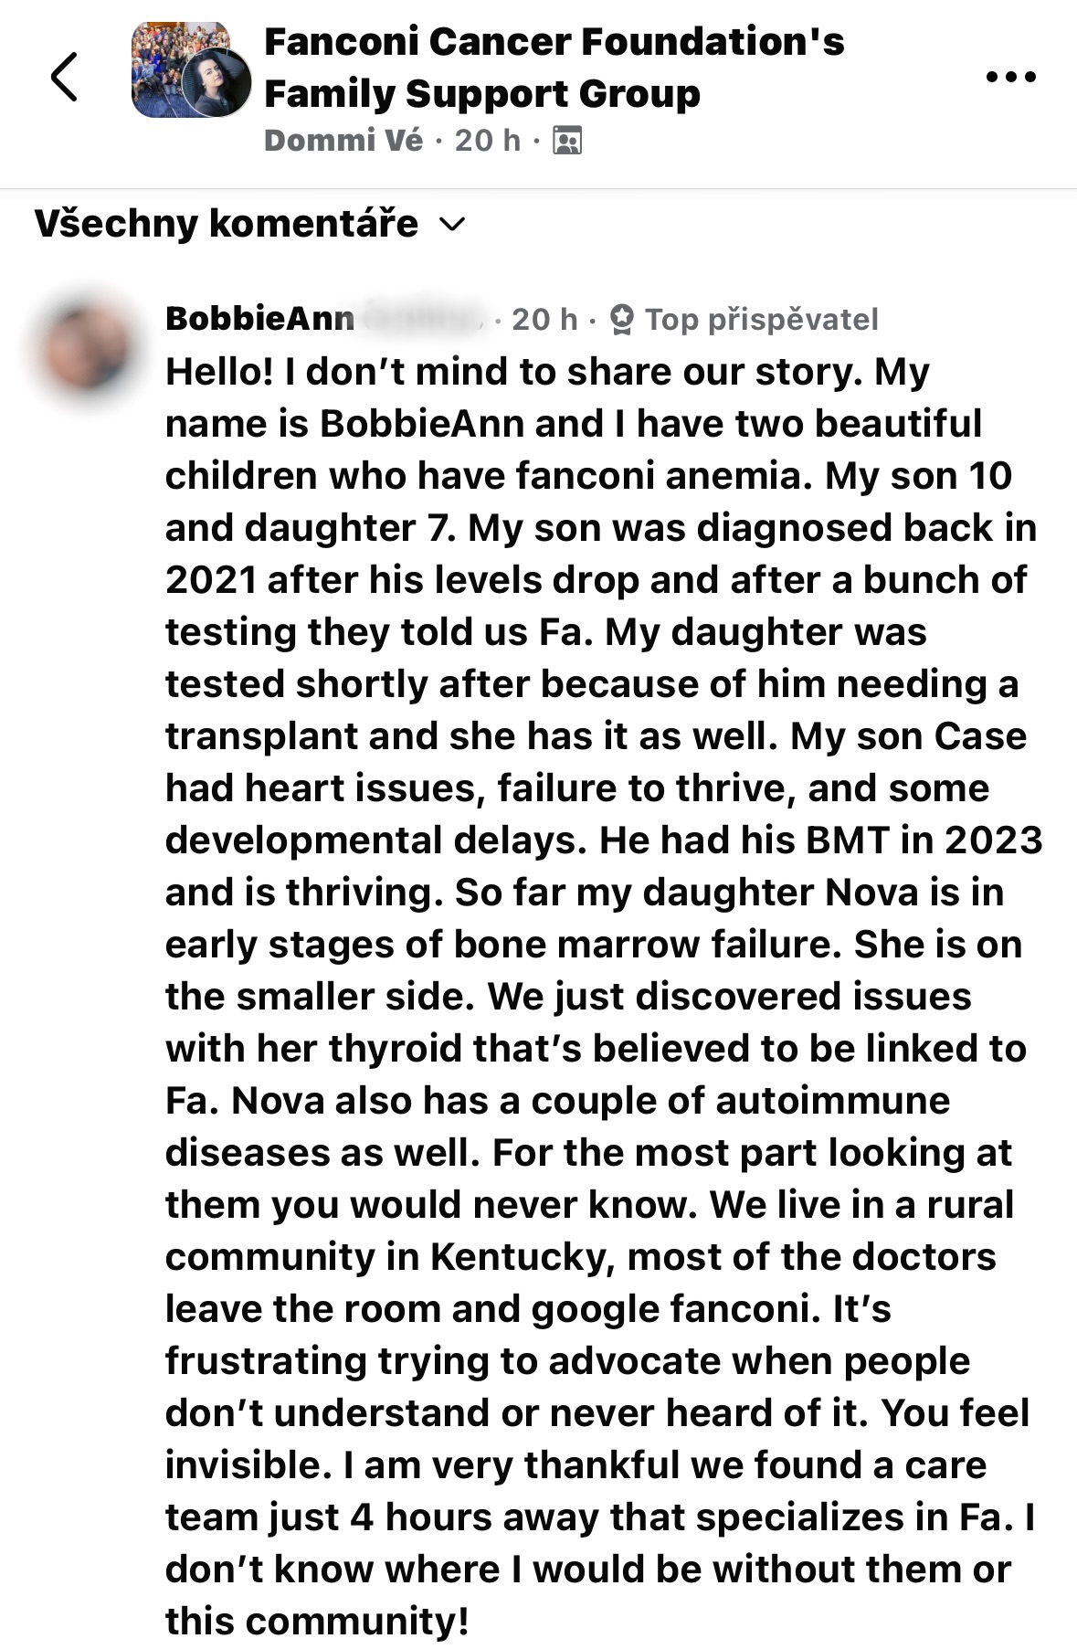Tap the comment's final line "this community!"

tap(317, 1621)
